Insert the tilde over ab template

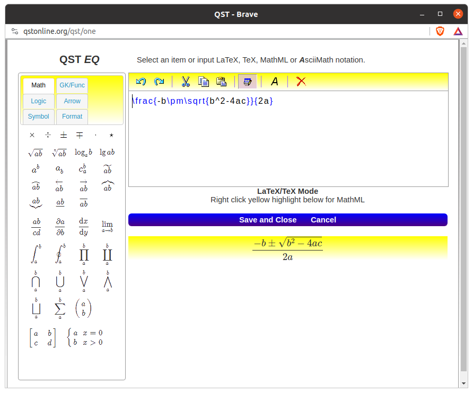click(x=108, y=169)
